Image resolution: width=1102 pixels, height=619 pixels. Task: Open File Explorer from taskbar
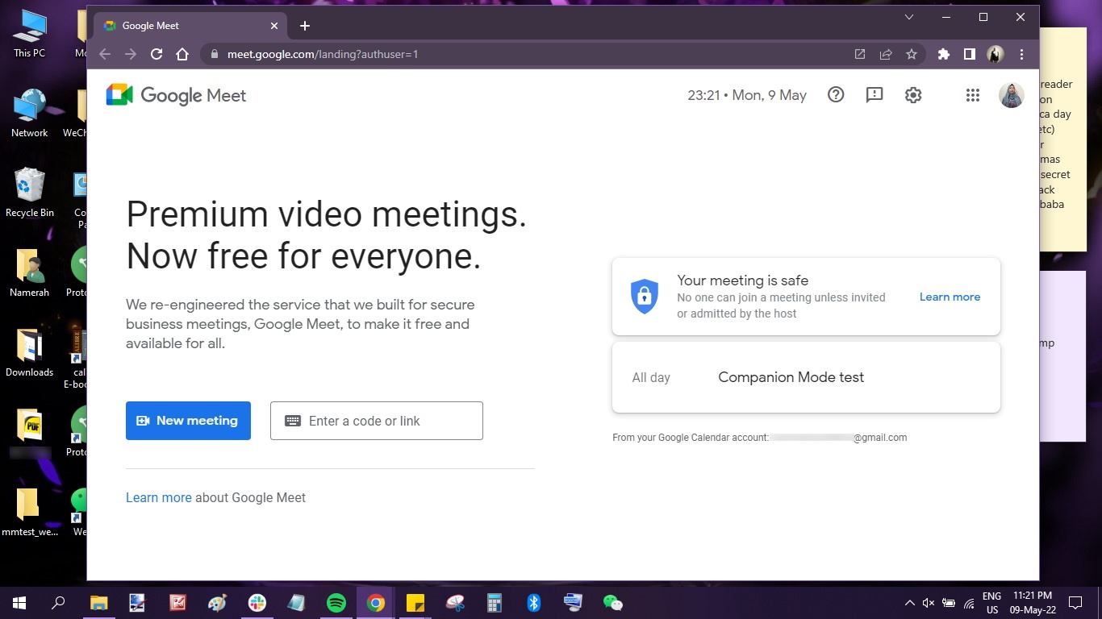[x=98, y=602]
